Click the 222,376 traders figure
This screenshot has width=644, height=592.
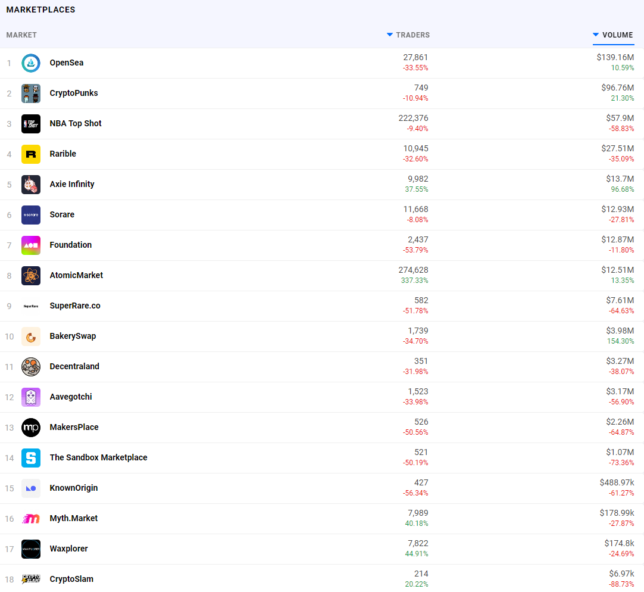pyautogui.click(x=413, y=119)
